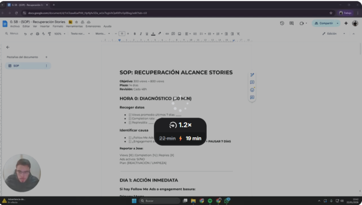
Task: Open the SOP tab options menu
Action: [x=46, y=66]
